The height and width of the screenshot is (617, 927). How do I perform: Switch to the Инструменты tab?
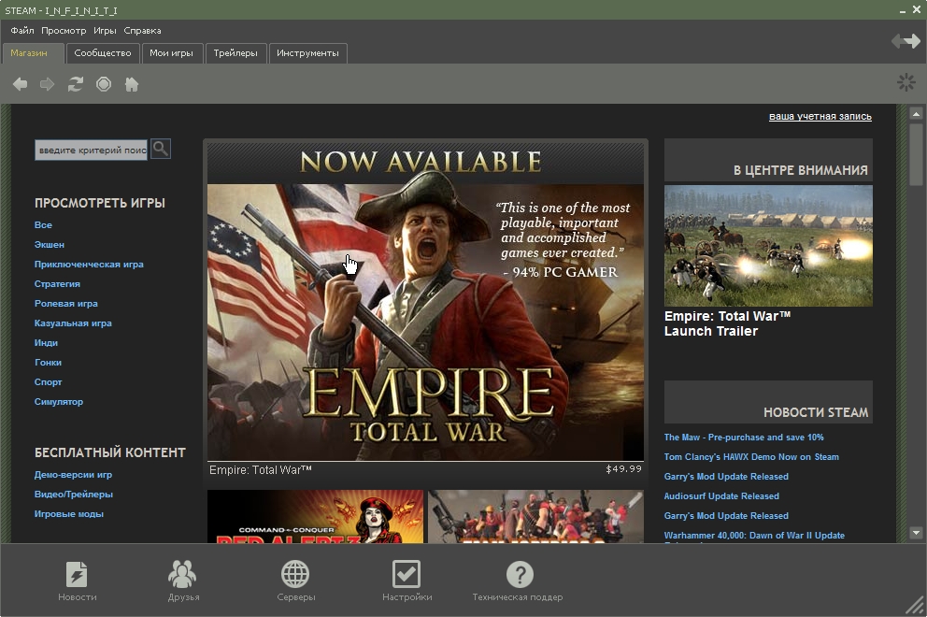click(307, 52)
